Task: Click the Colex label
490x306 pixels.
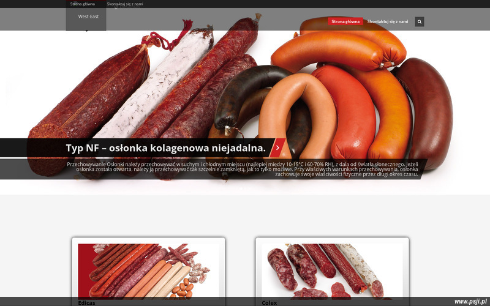Action: [x=269, y=302]
